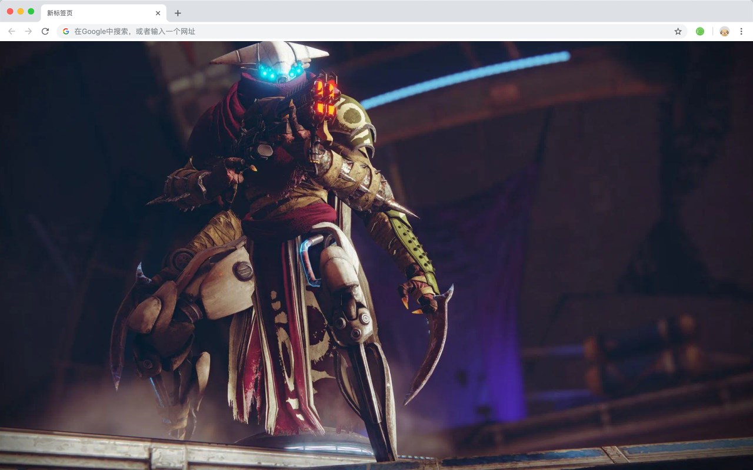The height and width of the screenshot is (470, 753).
Task: Go forward using the forward arrow
Action: (x=28, y=31)
